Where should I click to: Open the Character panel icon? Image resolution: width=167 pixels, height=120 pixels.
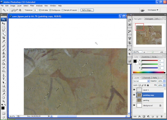pos(129,50)
